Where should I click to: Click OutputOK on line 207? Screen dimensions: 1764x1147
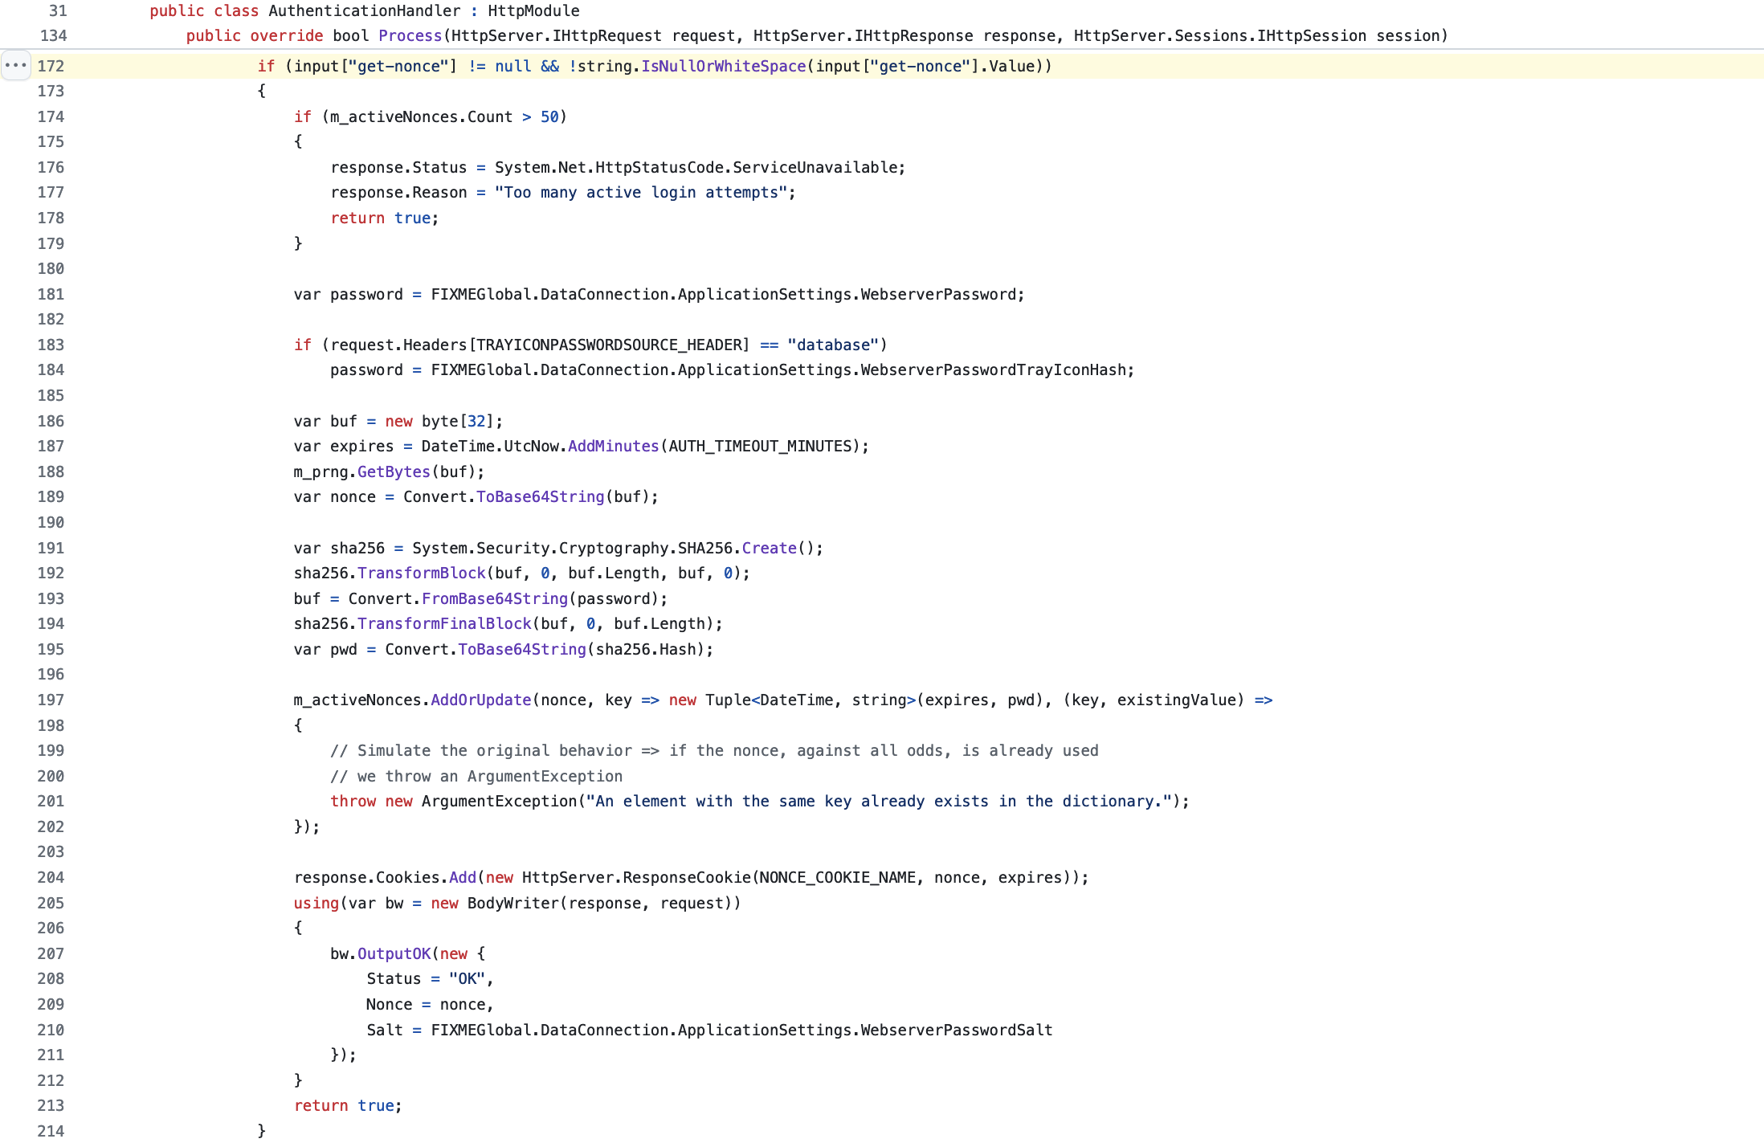point(394,953)
